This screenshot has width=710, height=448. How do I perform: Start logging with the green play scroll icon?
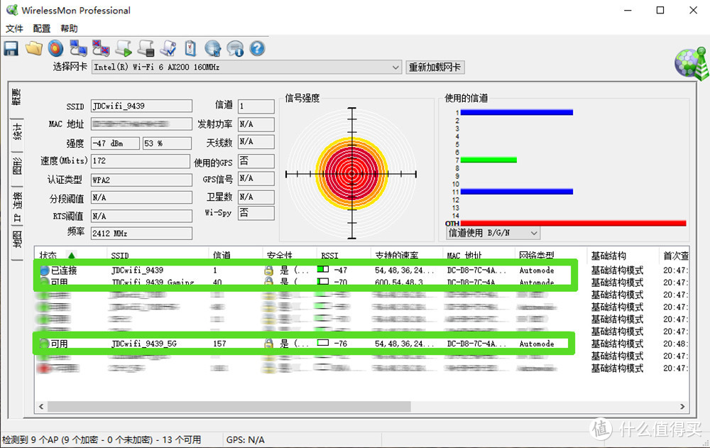click(123, 48)
